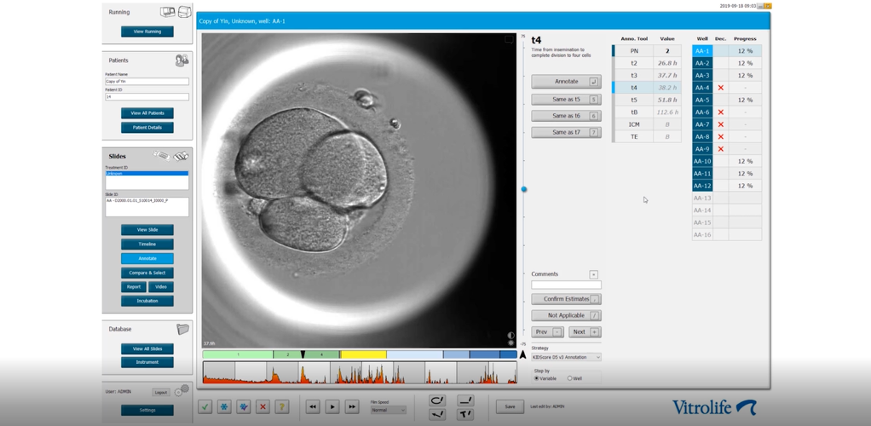The width and height of the screenshot is (871, 426).
Task: Click the blue snowflake freeze icon
Action: (x=224, y=407)
